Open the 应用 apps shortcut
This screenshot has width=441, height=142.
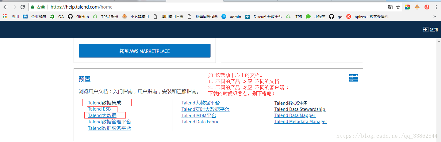(11, 16)
